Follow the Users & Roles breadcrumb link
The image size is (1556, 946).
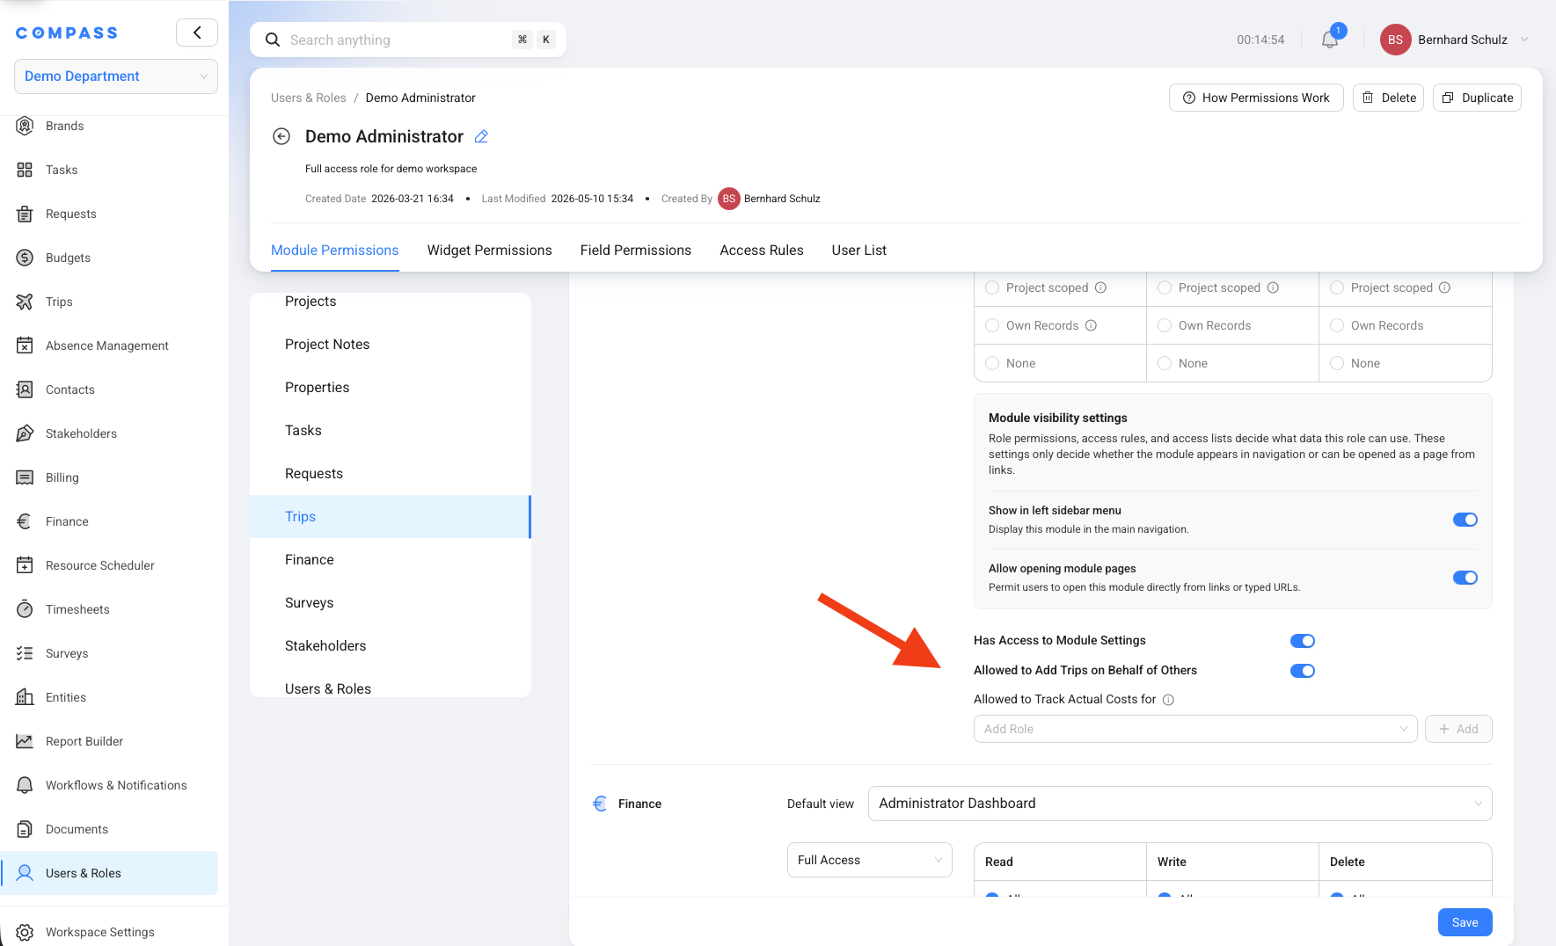(x=309, y=98)
